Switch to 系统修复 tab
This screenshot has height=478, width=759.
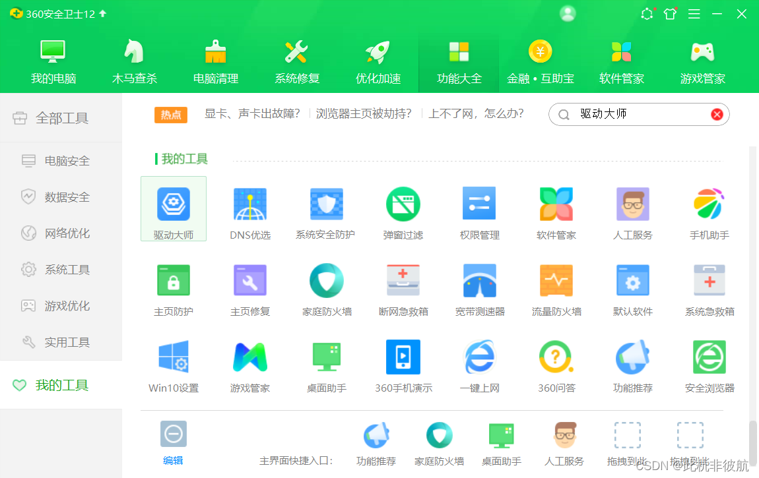pyautogui.click(x=297, y=62)
